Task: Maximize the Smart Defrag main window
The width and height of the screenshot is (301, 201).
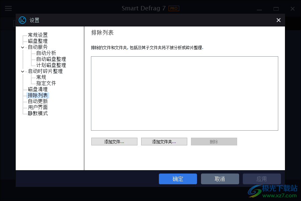Action: (x=276, y=9)
